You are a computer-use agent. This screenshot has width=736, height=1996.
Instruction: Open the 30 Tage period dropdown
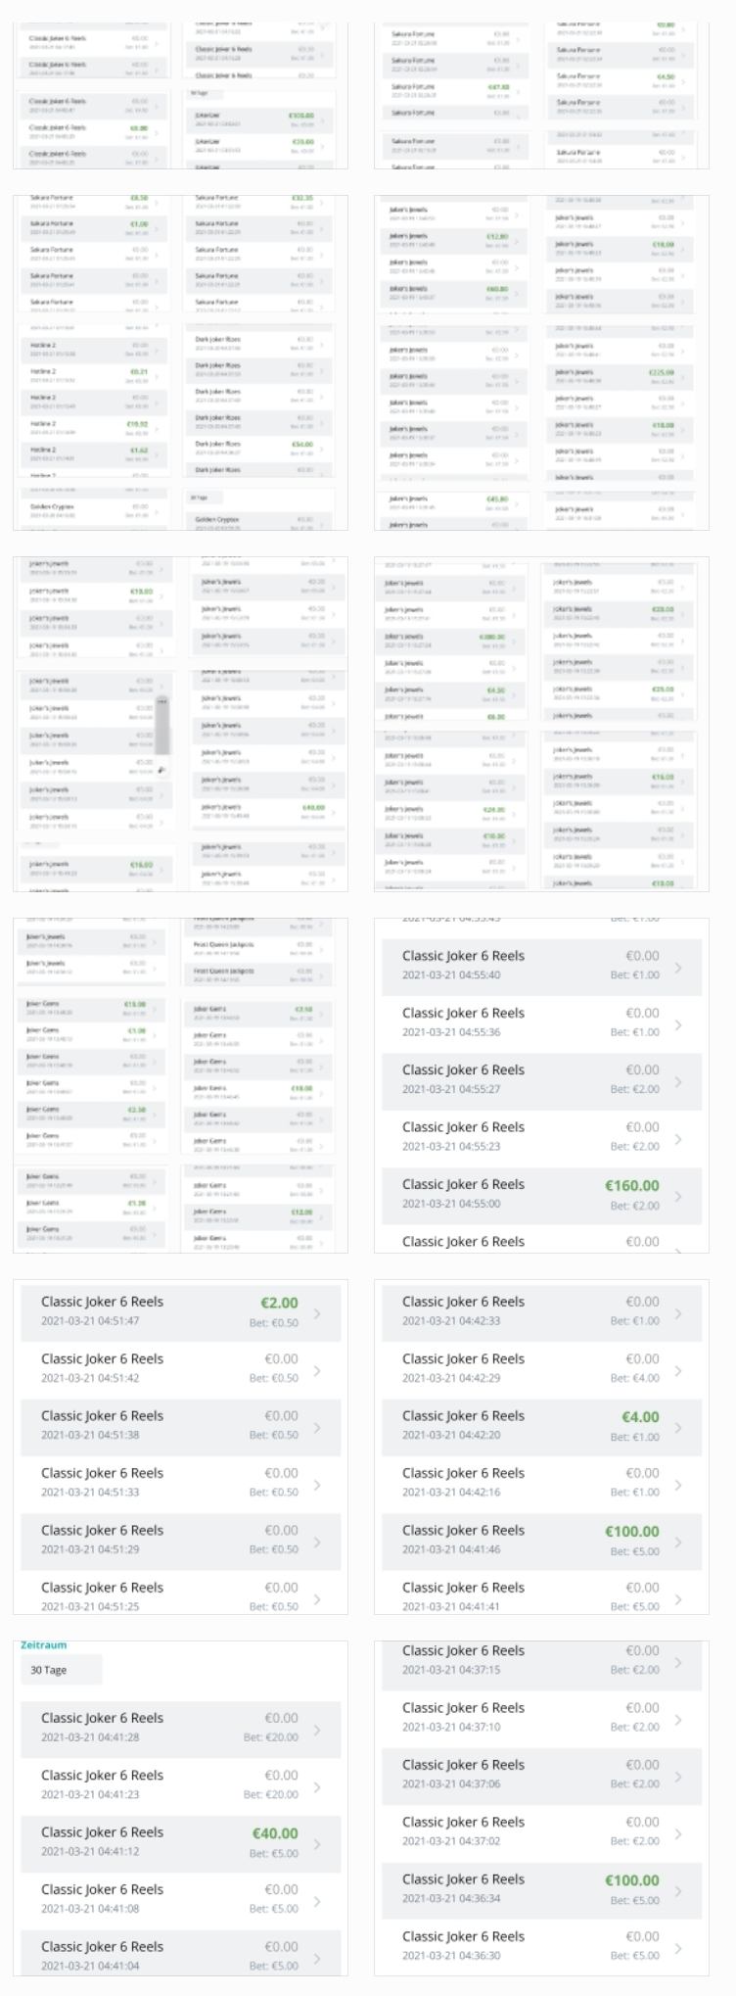point(61,1670)
